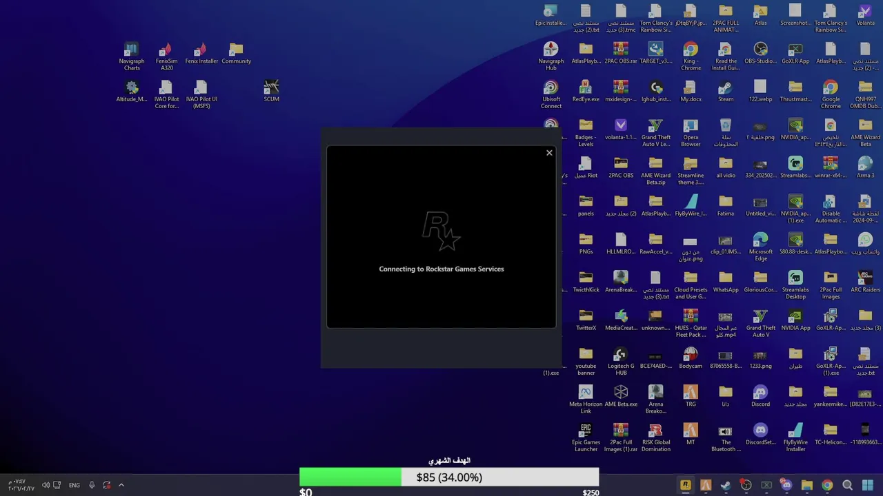This screenshot has width=883, height=496.
Task: Select the Steam desktop shortcut
Action: coord(726,92)
